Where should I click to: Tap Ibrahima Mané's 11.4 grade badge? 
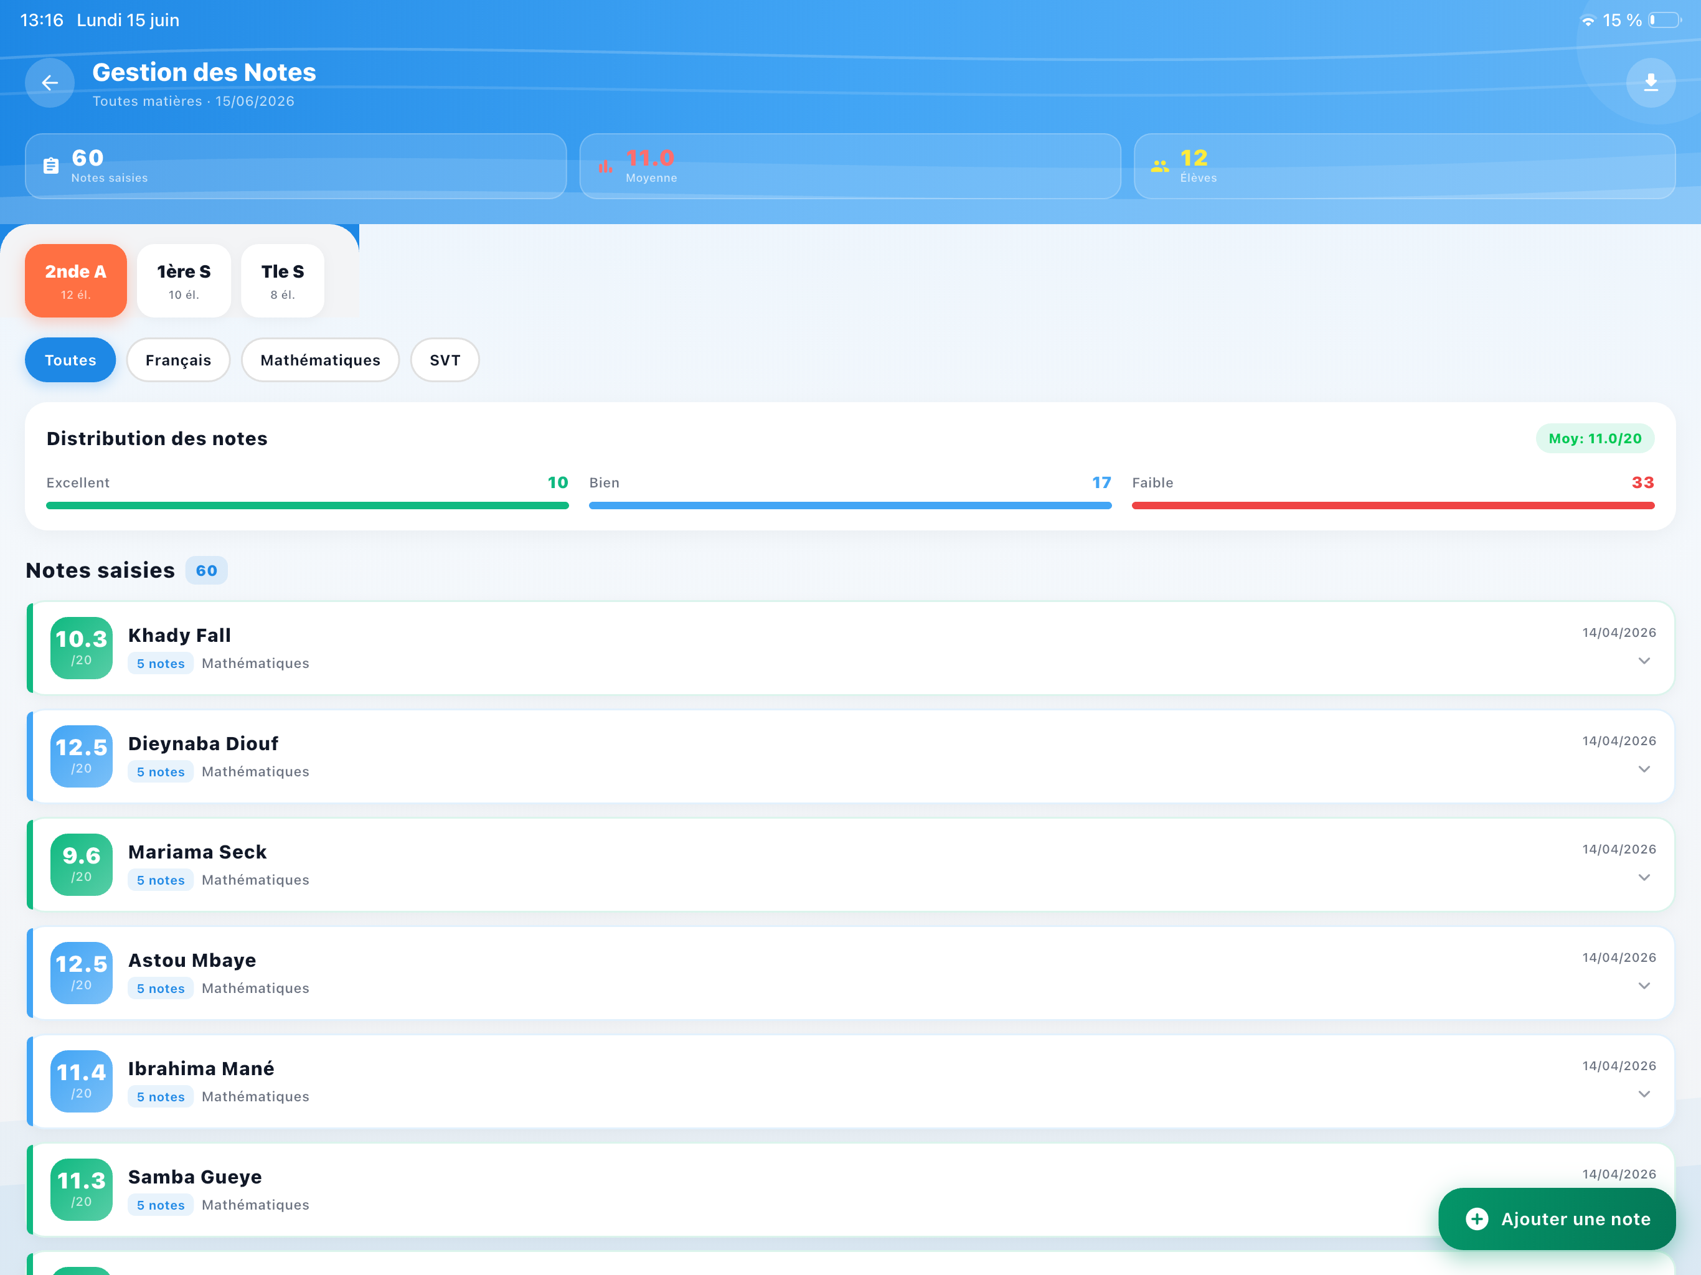(82, 1082)
